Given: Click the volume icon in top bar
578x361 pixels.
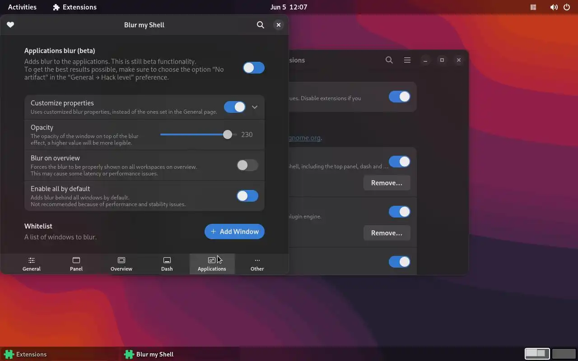Looking at the screenshot, I should (554, 7).
